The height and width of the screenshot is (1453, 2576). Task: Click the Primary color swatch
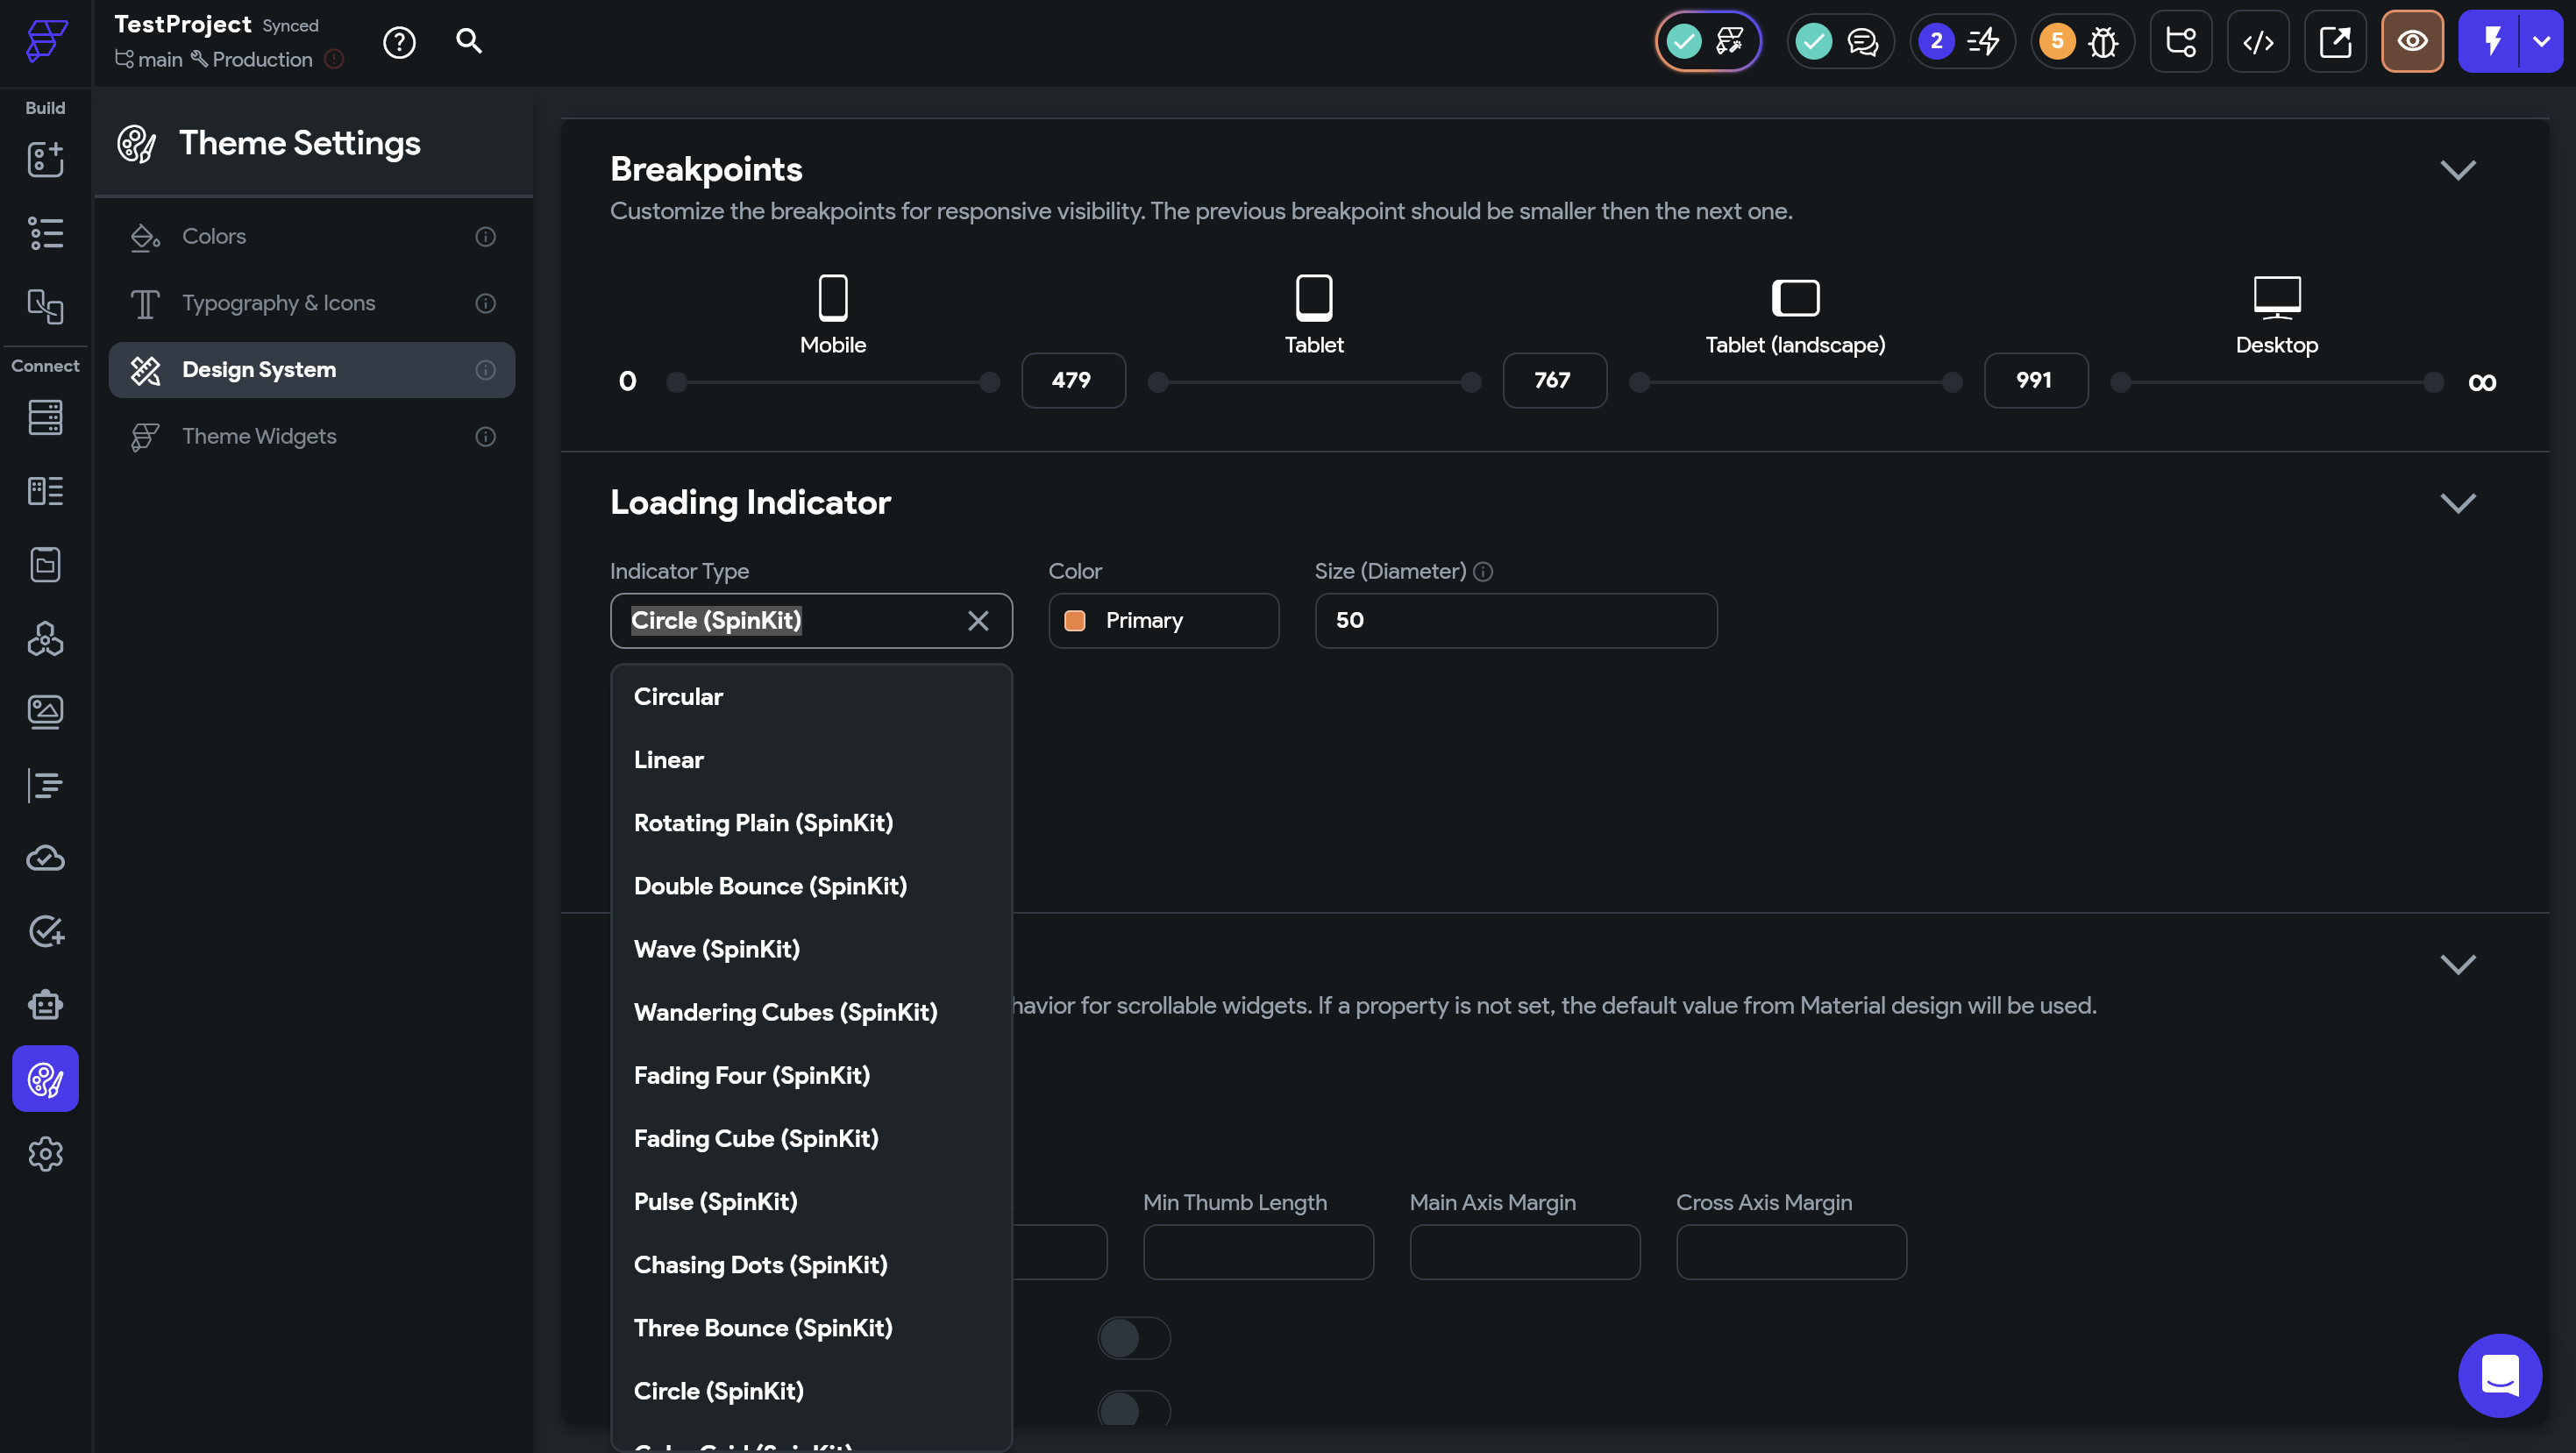1075,621
